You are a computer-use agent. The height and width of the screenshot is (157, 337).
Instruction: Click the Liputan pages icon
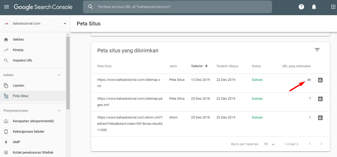[6, 86]
